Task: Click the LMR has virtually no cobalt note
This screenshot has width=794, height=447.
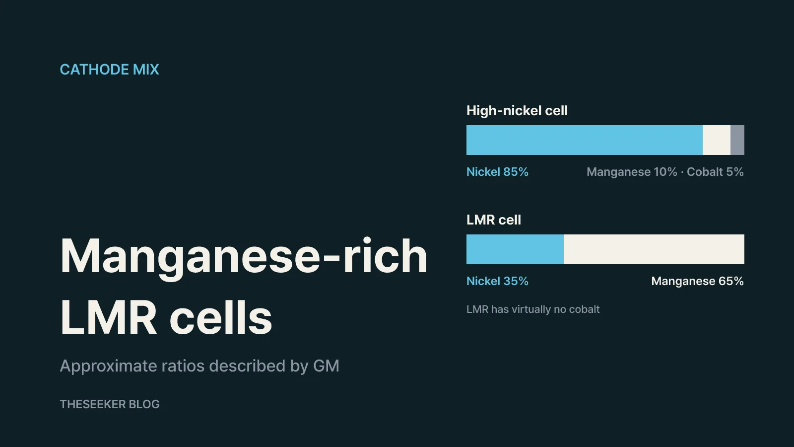Action: pos(533,309)
